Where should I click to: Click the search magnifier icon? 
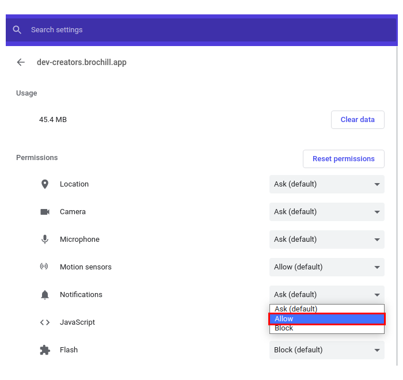[17, 30]
